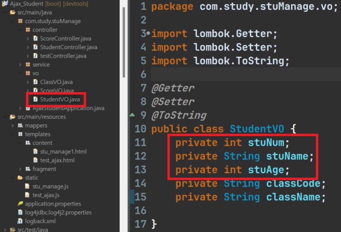This screenshot has height=232, width=341.
Task: Click the test_ajax.js file icon
Action: (27, 195)
